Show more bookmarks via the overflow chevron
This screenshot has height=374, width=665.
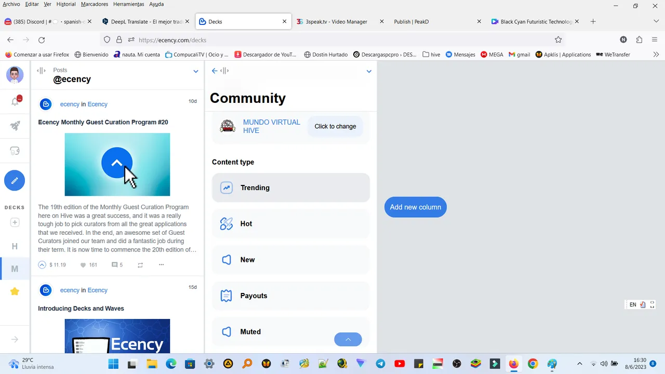pos(656,55)
